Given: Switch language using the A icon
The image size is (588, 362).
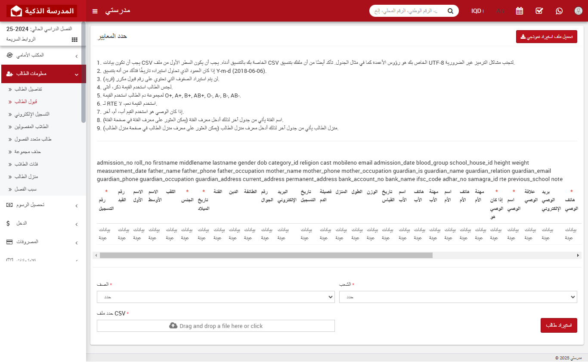Looking at the screenshot, I should (x=500, y=11).
